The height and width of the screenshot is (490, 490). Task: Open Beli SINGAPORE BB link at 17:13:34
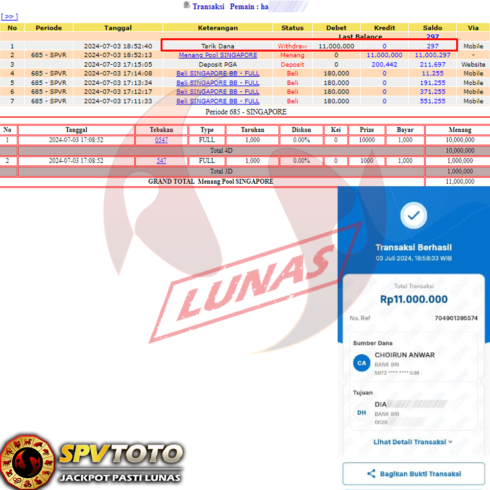click(x=218, y=83)
